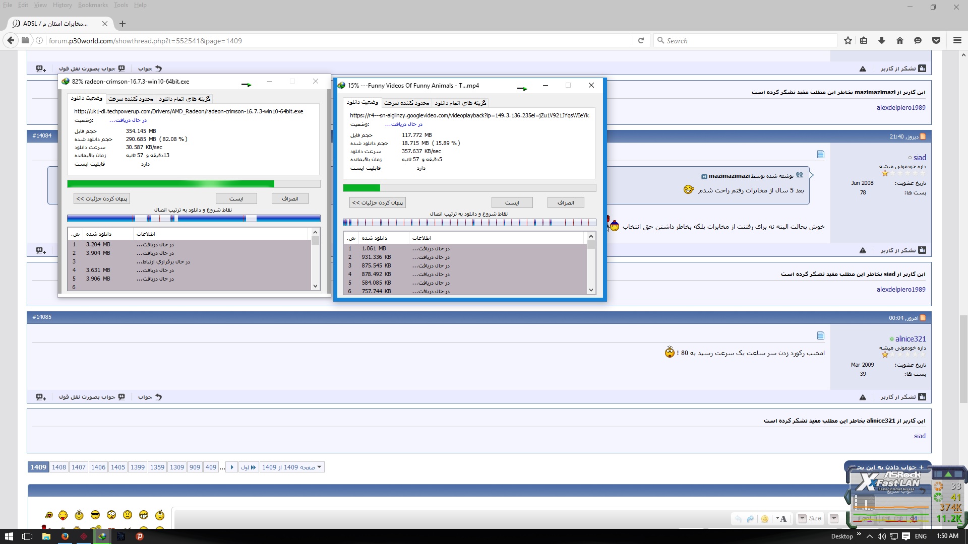Go to page 1408

[x=59, y=467]
